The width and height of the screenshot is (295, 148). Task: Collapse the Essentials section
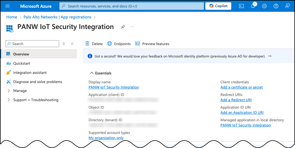tap(92, 73)
